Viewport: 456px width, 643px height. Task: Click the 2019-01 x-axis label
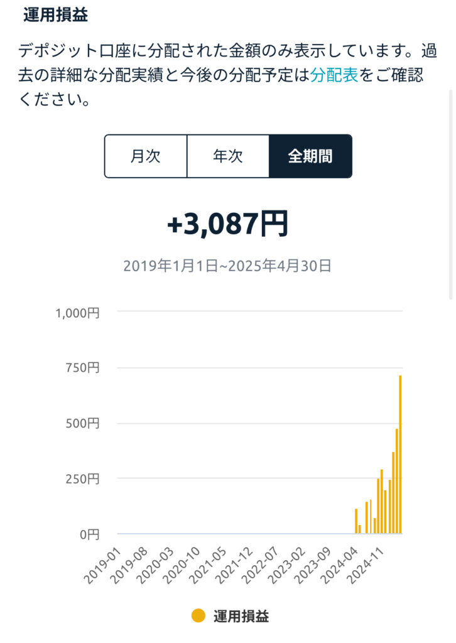[x=102, y=565]
